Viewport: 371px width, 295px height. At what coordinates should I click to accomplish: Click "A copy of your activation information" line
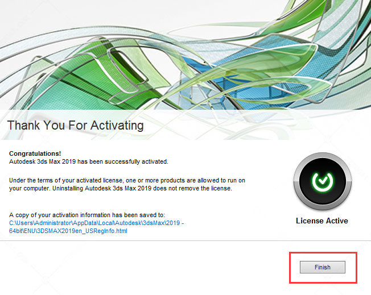tap(87, 215)
